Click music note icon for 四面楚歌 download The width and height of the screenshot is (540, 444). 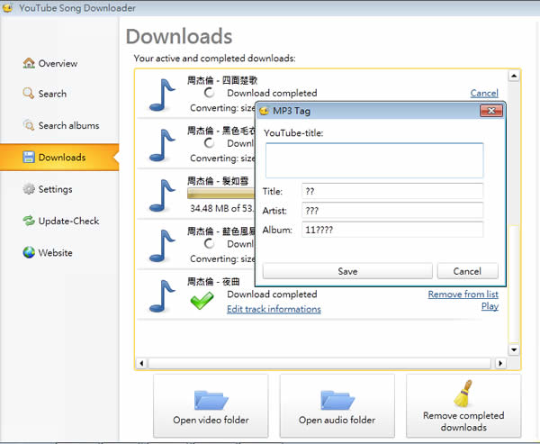pyautogui.click(x=162, y=95)
